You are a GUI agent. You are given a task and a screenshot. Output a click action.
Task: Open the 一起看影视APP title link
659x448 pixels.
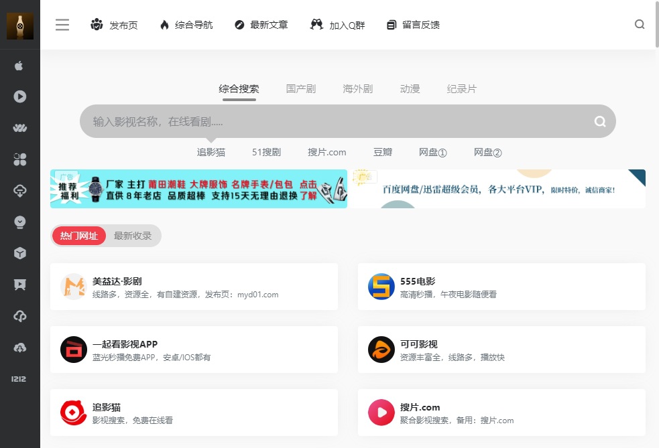[x=125, y=344]
